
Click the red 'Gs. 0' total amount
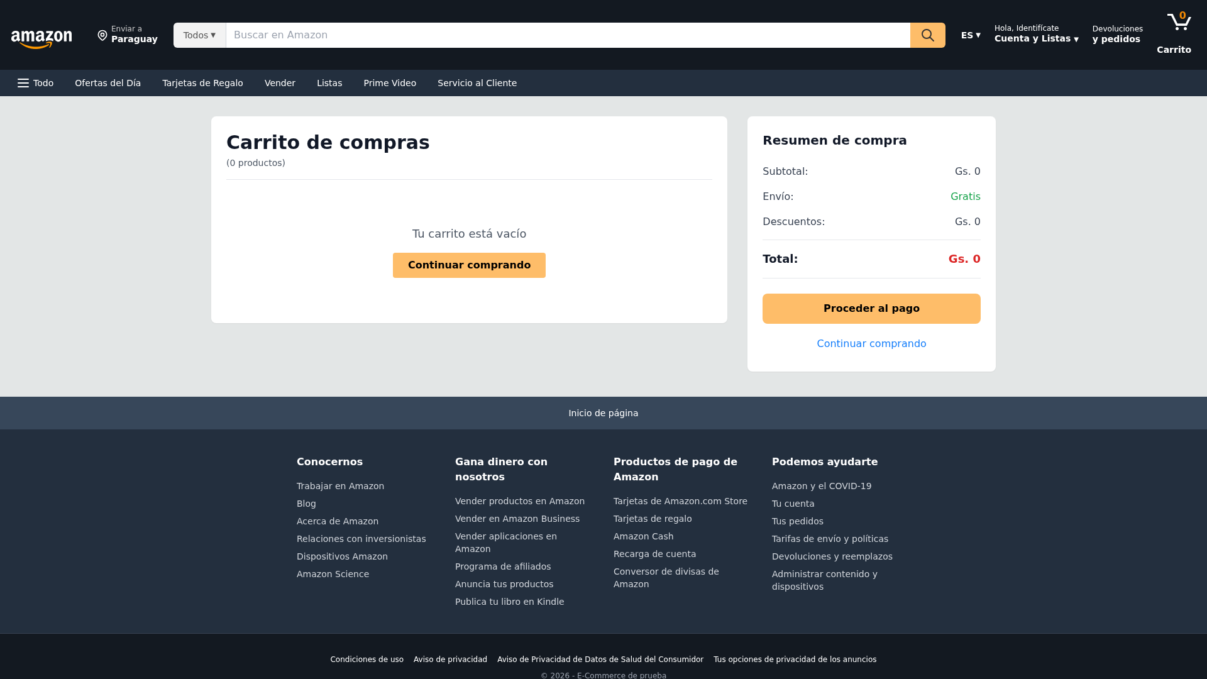[x=964, y=259]
